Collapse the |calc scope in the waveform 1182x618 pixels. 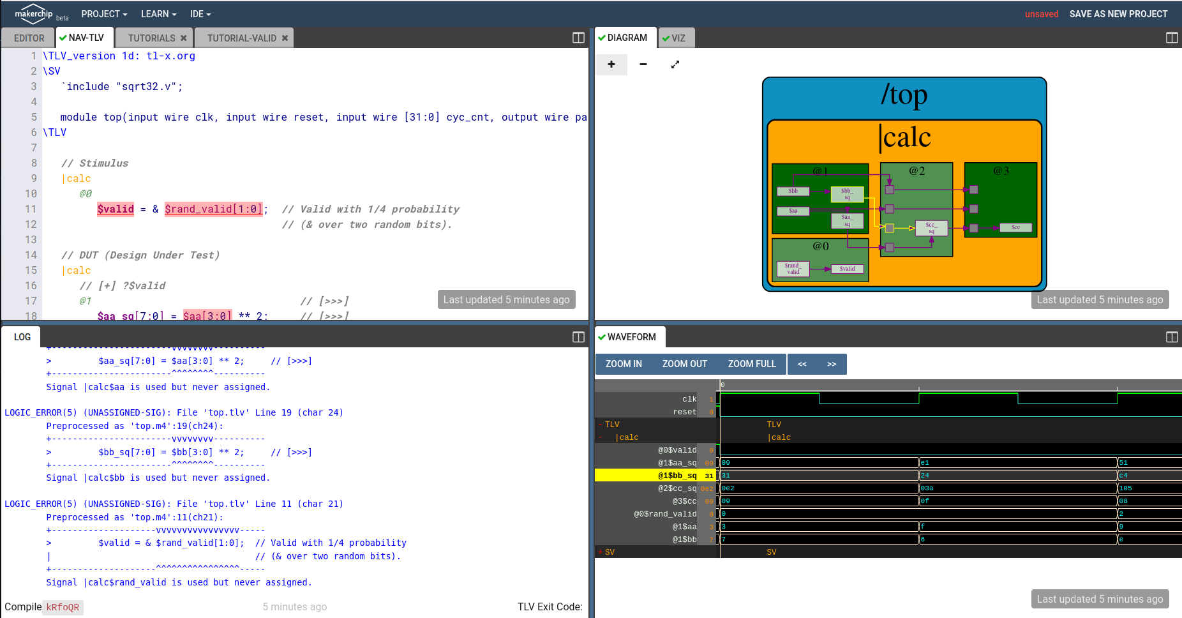click(599, 437)
